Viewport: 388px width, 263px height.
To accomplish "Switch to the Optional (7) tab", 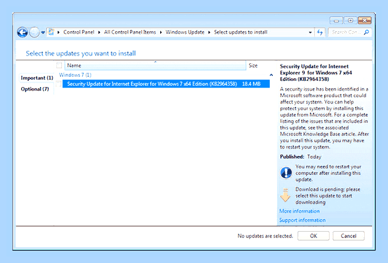I will (x=34, y=89).
